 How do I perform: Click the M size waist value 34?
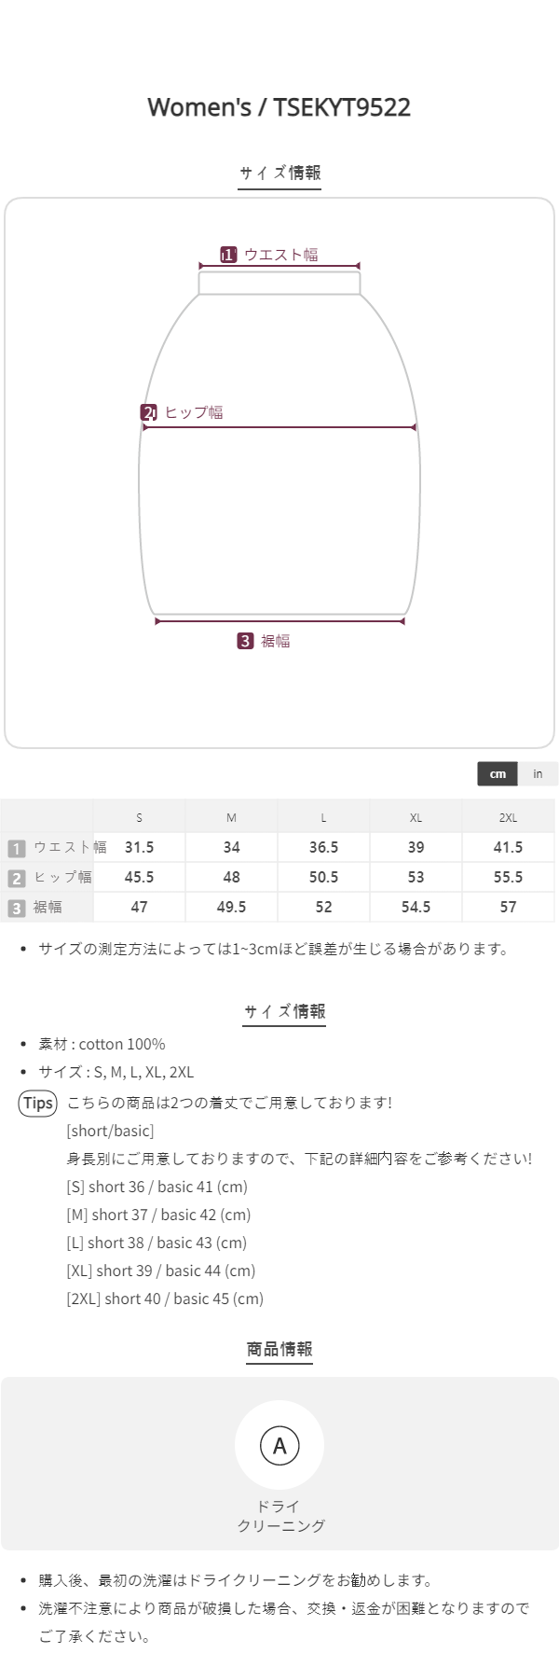click(x=231, y=848)
